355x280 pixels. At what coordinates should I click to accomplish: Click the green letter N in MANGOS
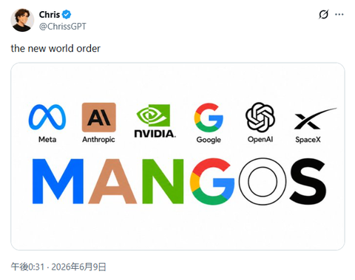tap(163, 181)
